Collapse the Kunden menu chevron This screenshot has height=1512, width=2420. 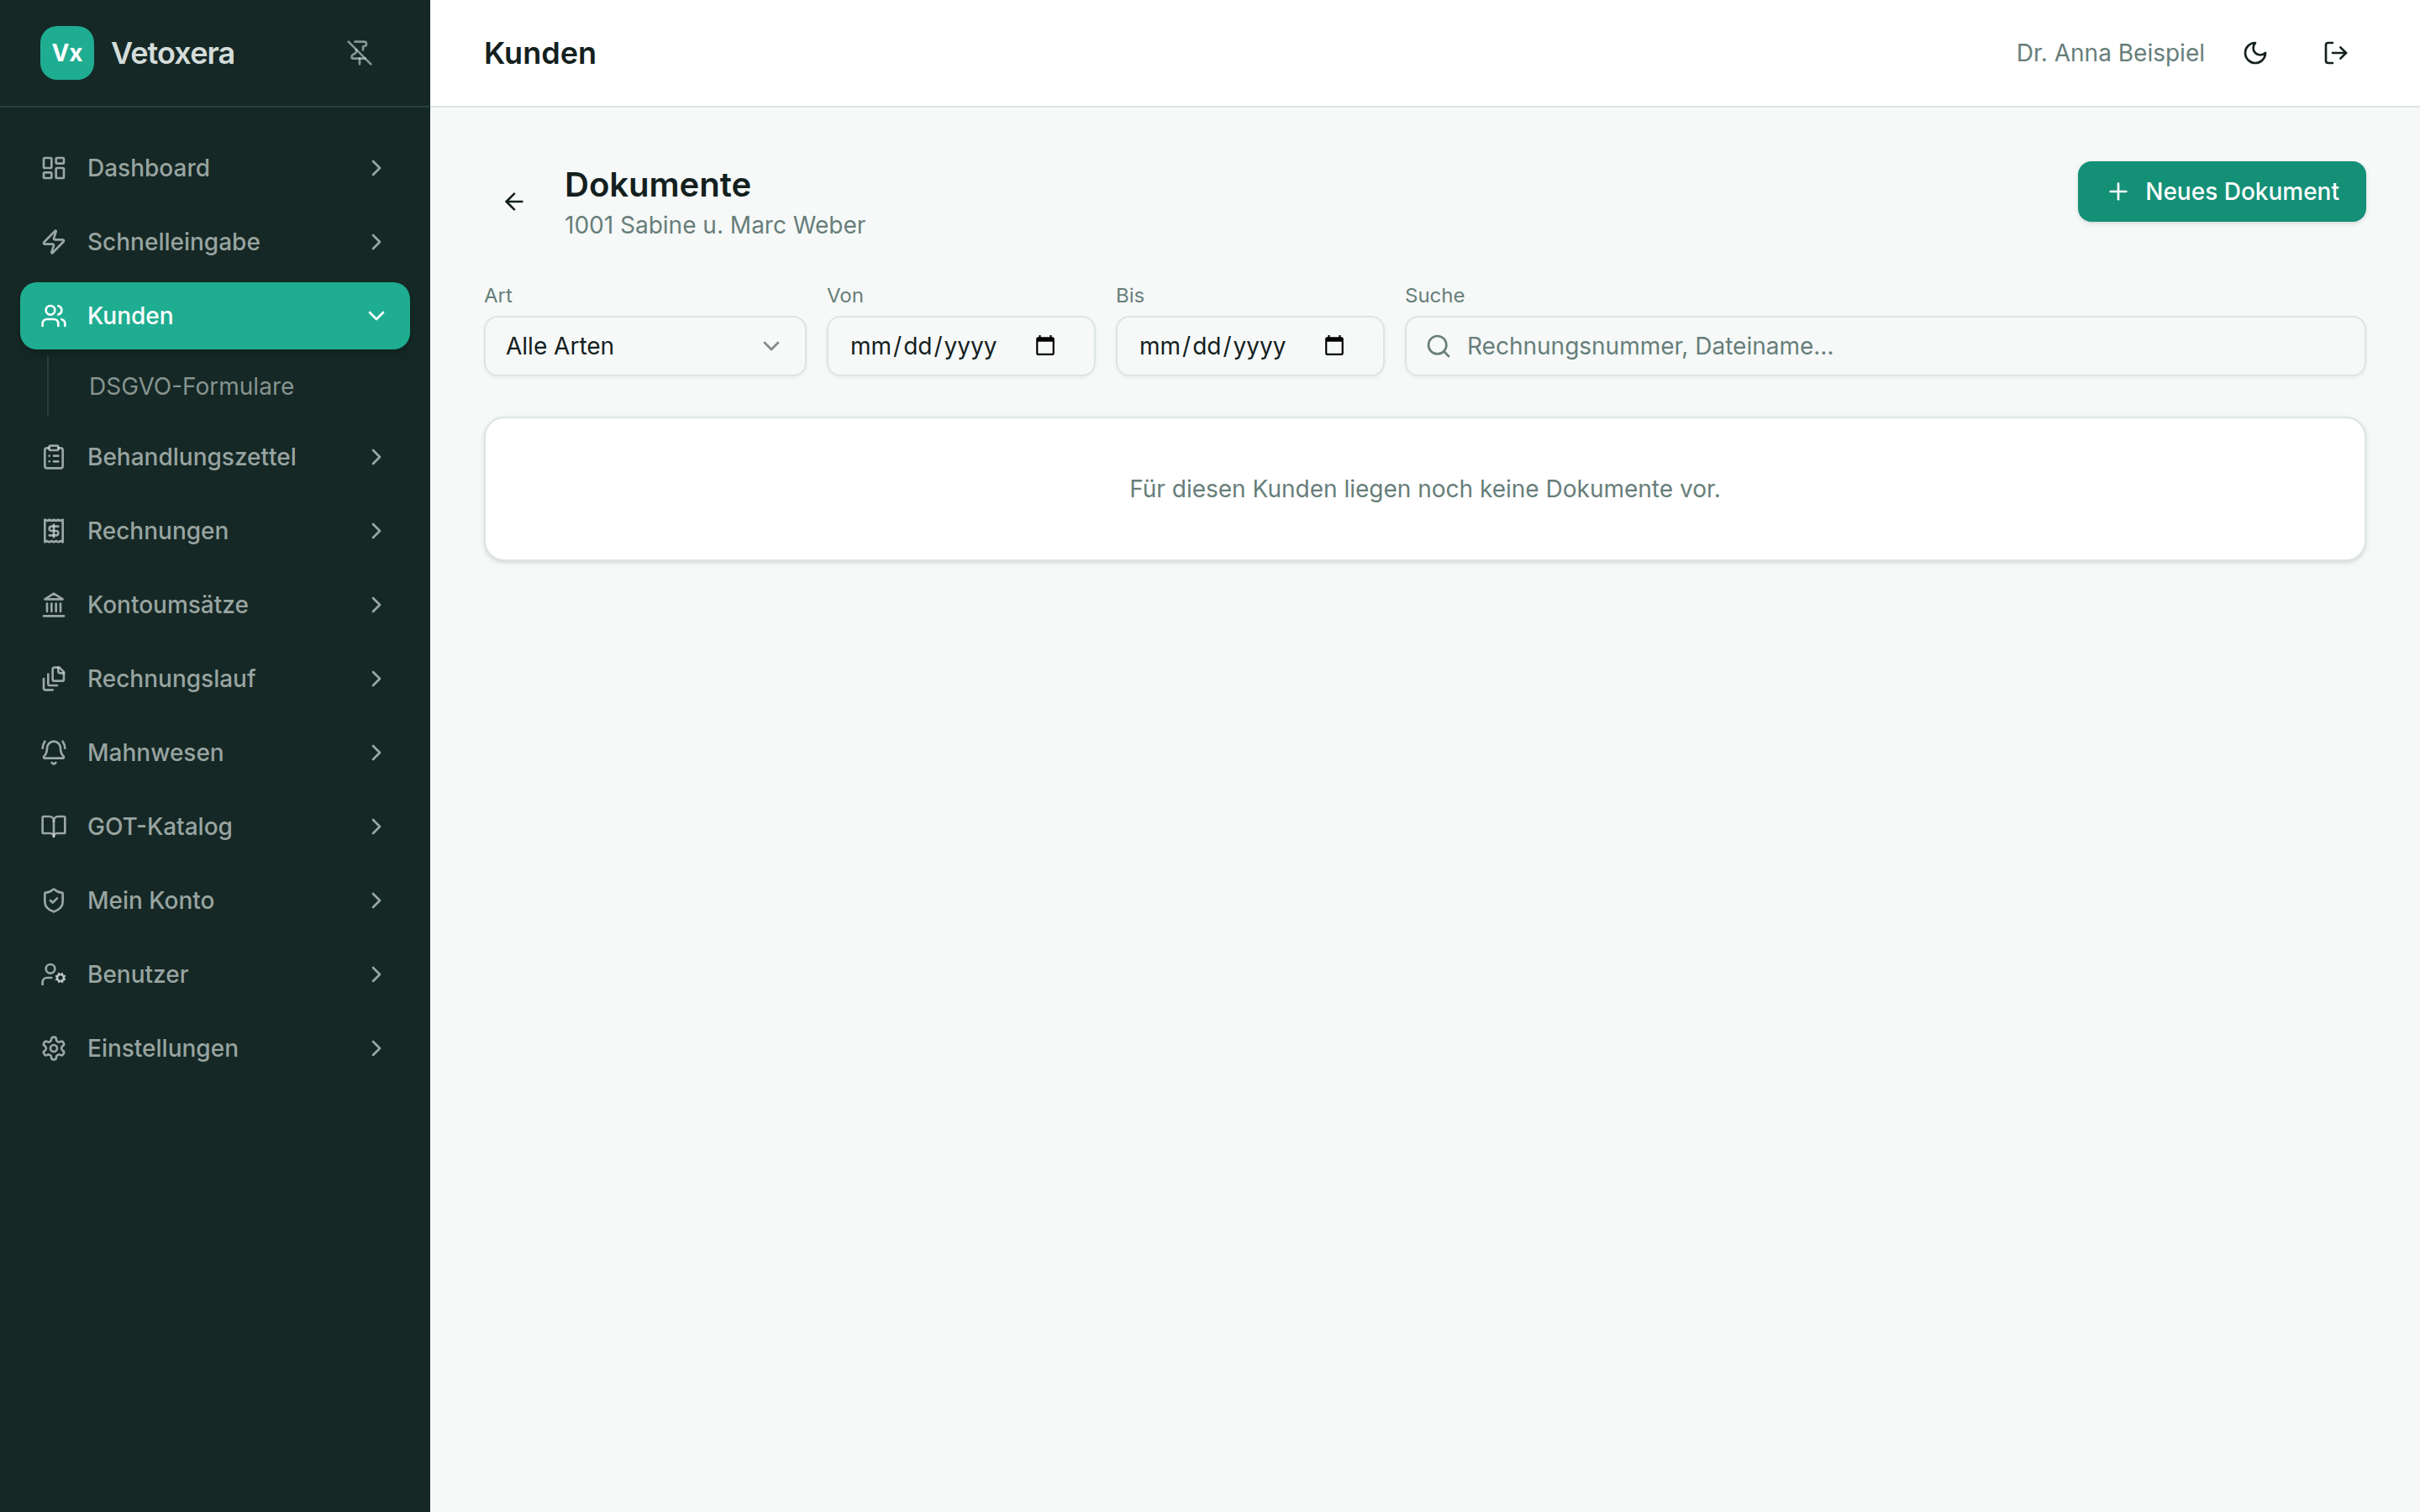tap(376, 316)
